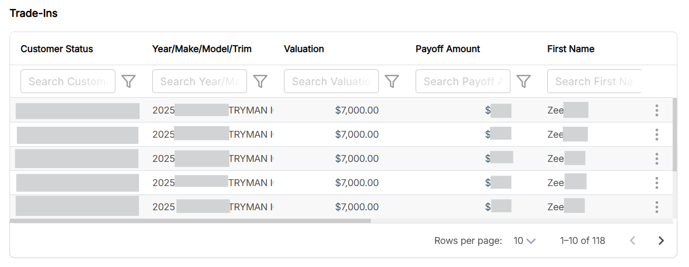Open the second row's three-dot actions menu
Viewport: 689px width, 267px height.
656,135
